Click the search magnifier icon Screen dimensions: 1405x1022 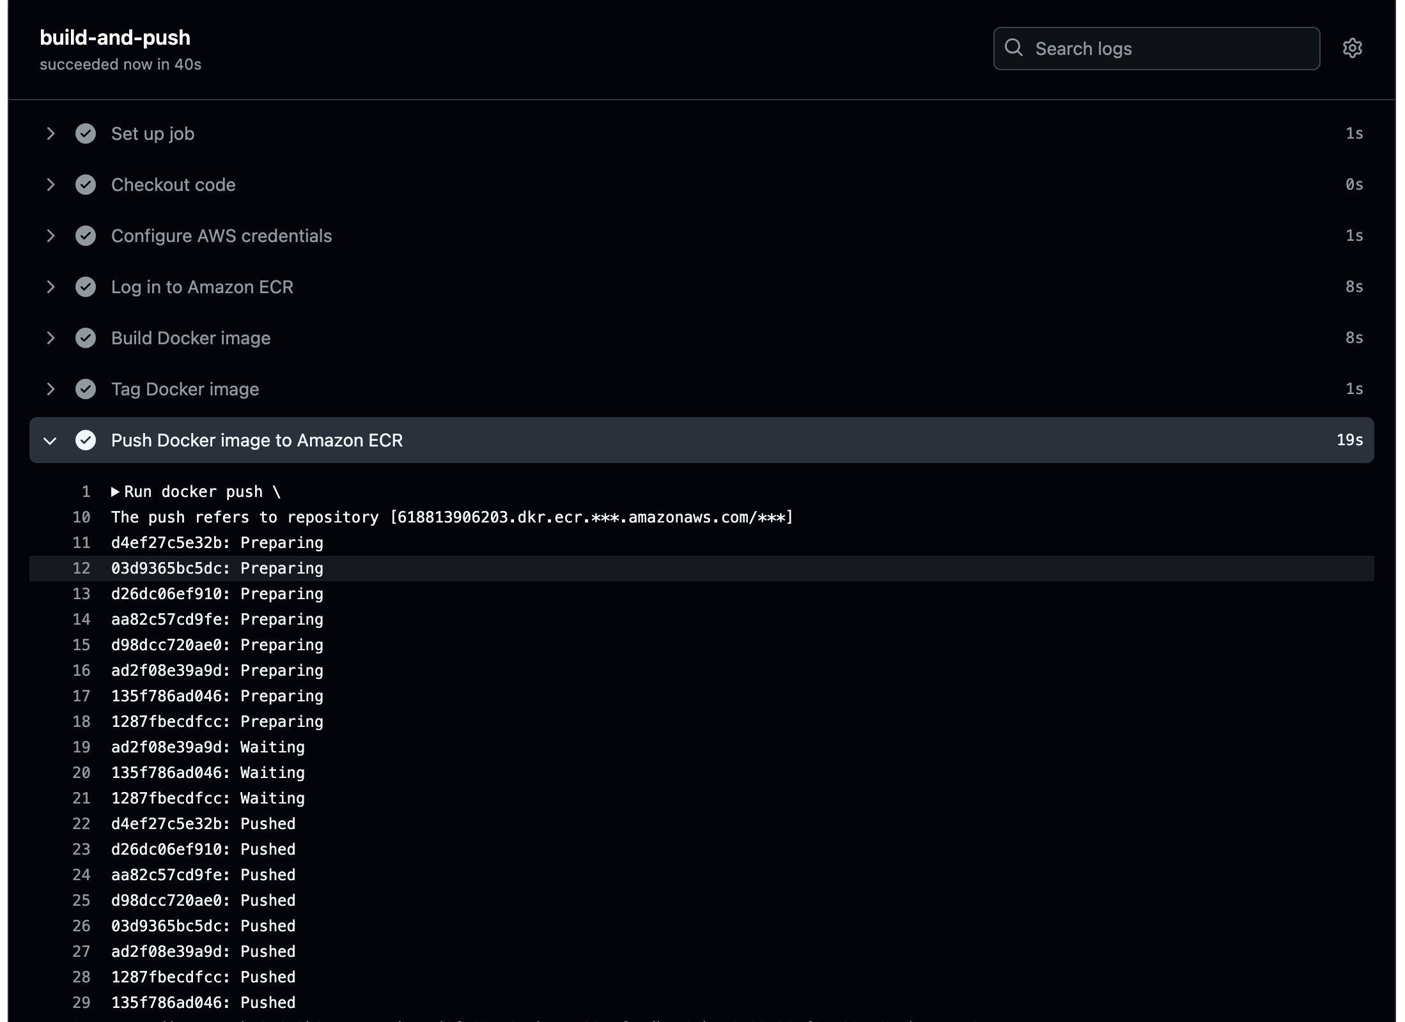pyautogui.click(x=1014, y=48)
